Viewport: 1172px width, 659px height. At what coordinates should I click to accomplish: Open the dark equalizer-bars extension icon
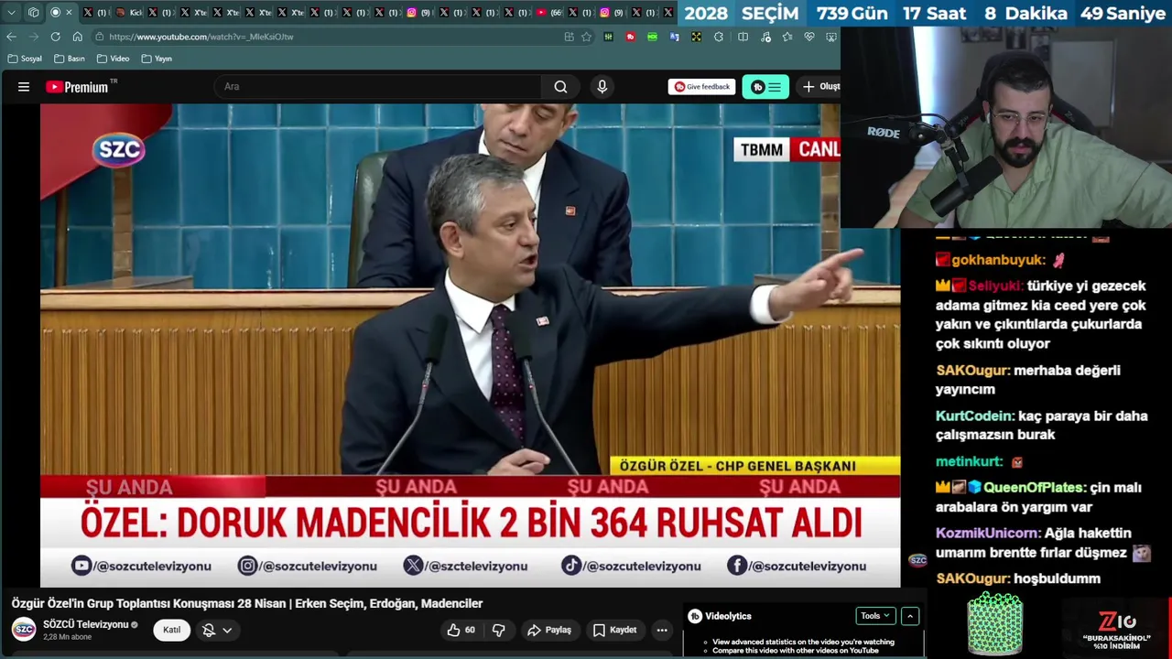point(608,37)
